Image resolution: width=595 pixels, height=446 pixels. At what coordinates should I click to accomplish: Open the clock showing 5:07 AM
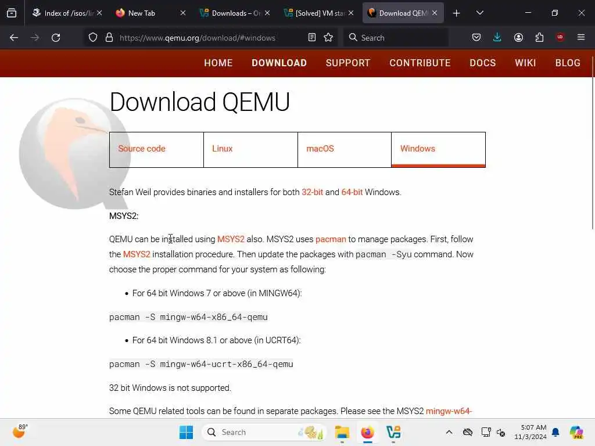click(531, 432)
